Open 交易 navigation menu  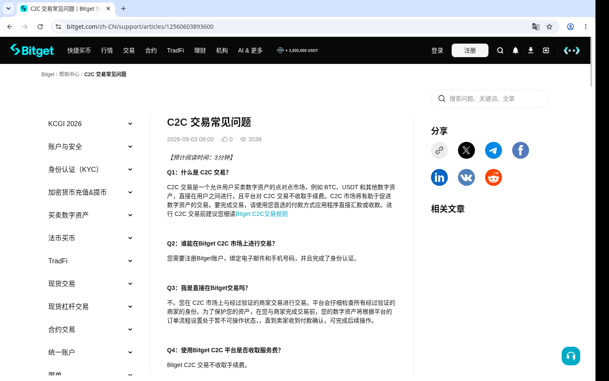tap(129, 50)
